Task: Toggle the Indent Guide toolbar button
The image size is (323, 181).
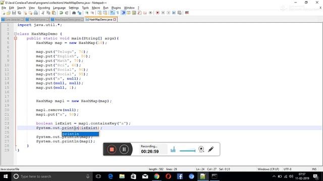Action: (123, 13)
